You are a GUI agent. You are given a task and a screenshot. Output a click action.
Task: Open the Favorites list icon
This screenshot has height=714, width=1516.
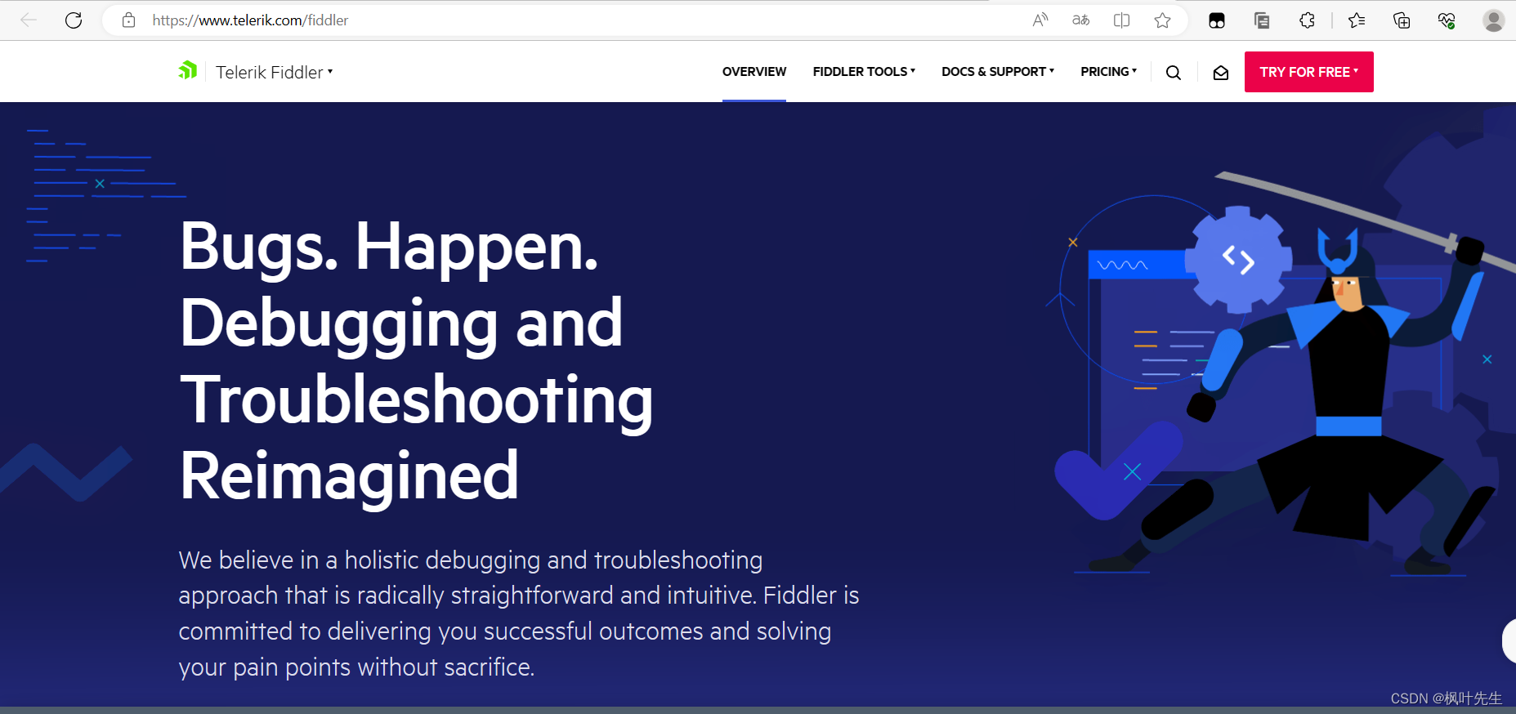(1357, 20)
